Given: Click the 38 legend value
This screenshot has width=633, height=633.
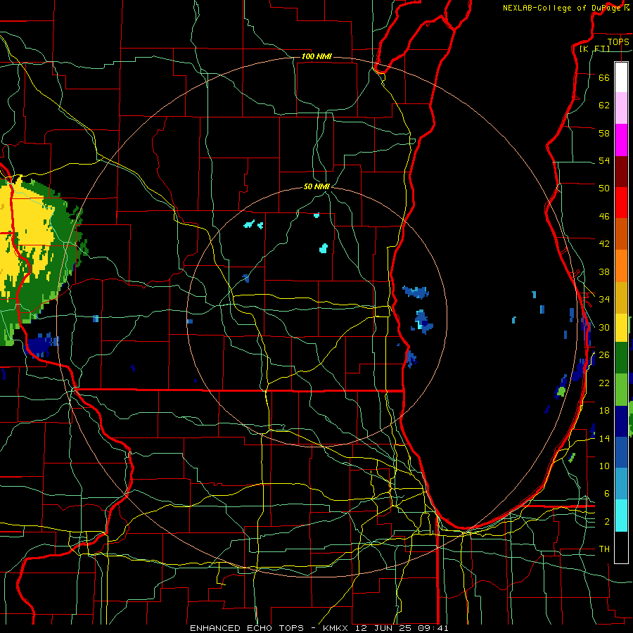Looking at the screenshot, I should point(604,271).
